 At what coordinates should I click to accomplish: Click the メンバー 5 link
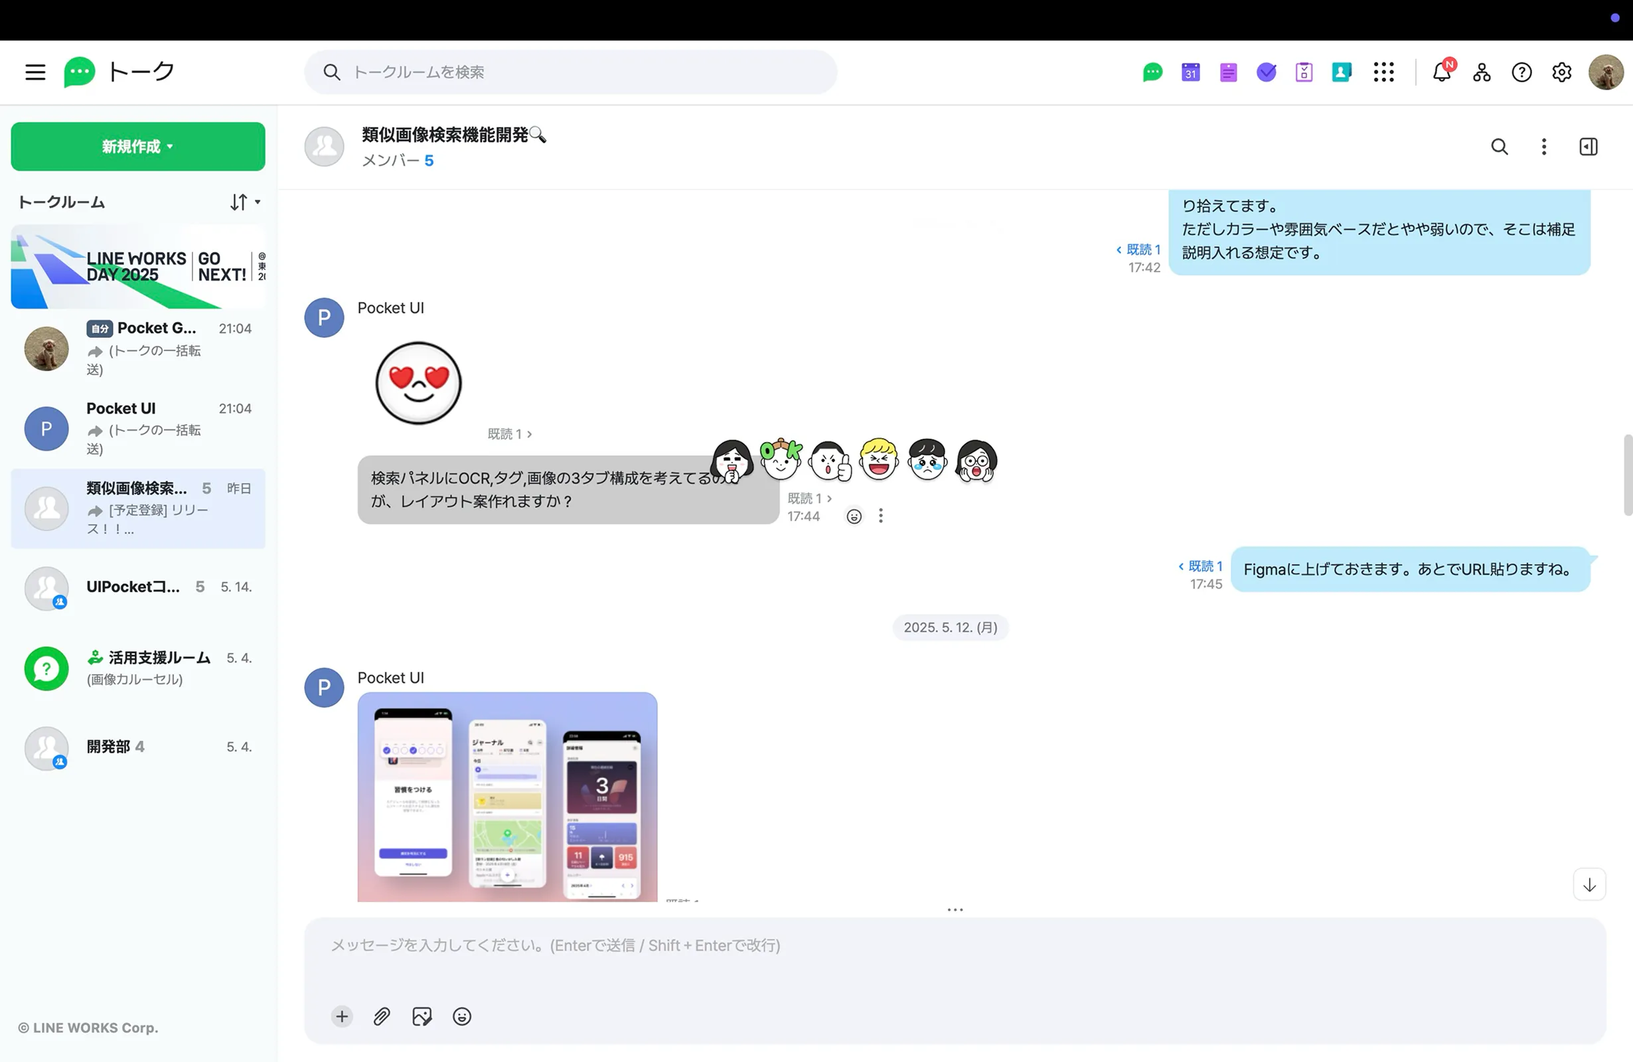[x=397, y=160]
